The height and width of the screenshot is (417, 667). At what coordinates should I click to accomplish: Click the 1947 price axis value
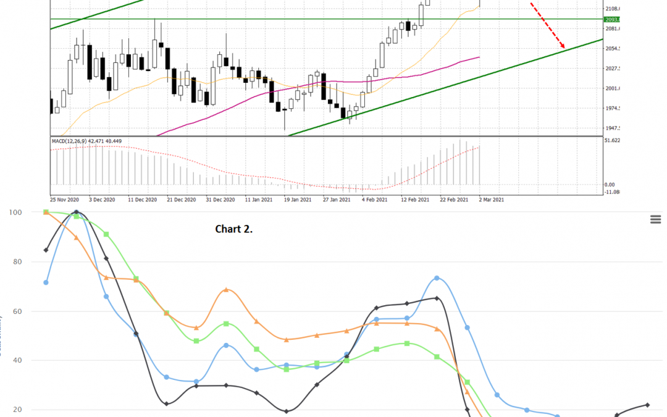point(613,128)
